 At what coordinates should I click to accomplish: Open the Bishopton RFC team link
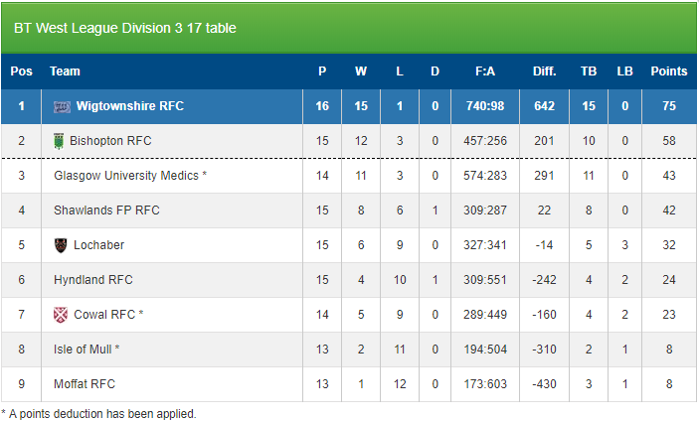(x=110, y=141)
